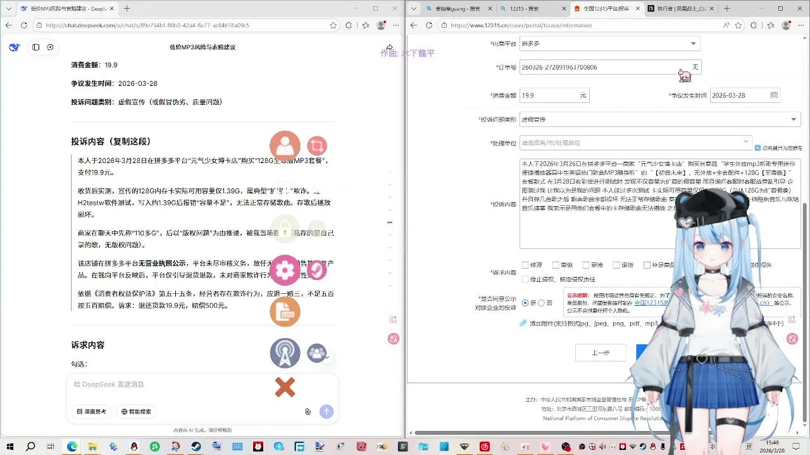Click the people group floating overlay icon
Screen dimensions: 810x455
tap(316, 353)
